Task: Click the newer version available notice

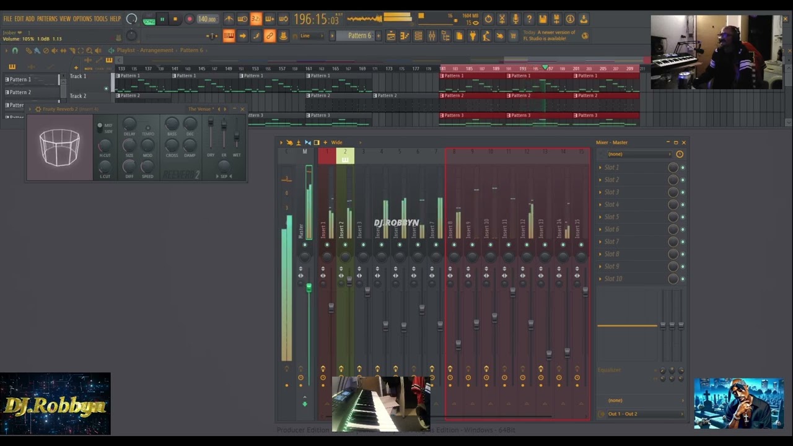Action: click(549, 35)
